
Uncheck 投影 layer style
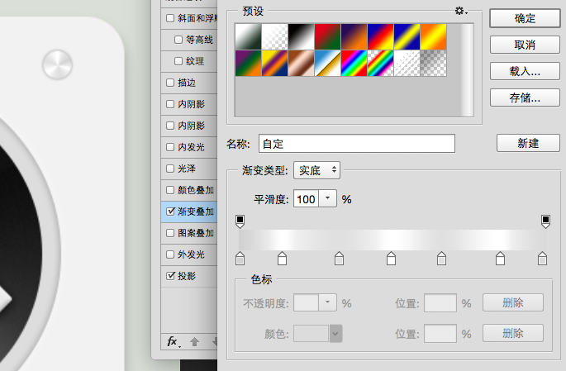(170, 276)
